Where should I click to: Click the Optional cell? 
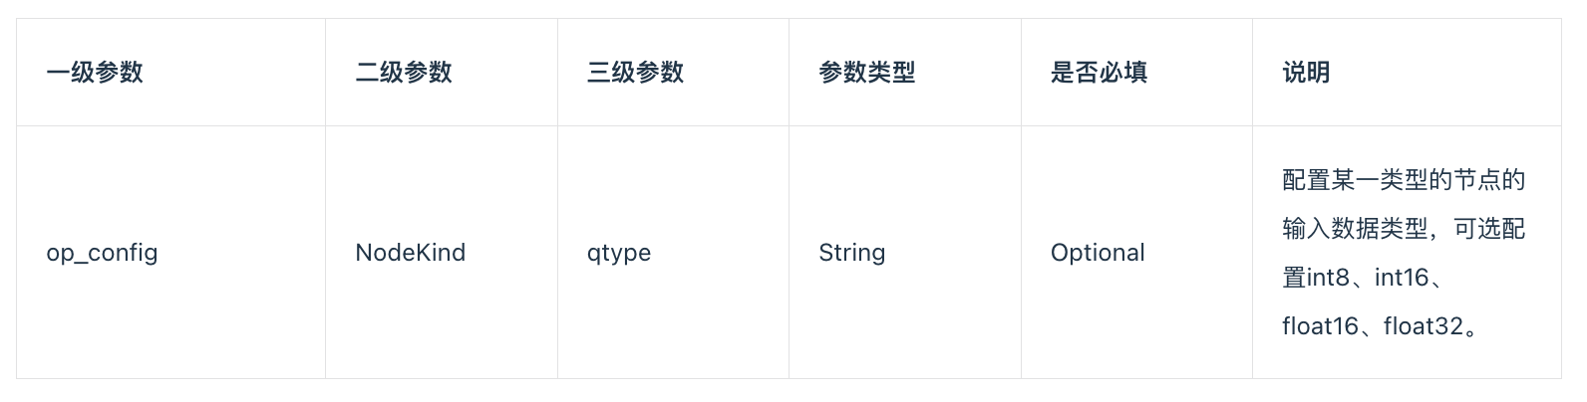point(1098,253)
